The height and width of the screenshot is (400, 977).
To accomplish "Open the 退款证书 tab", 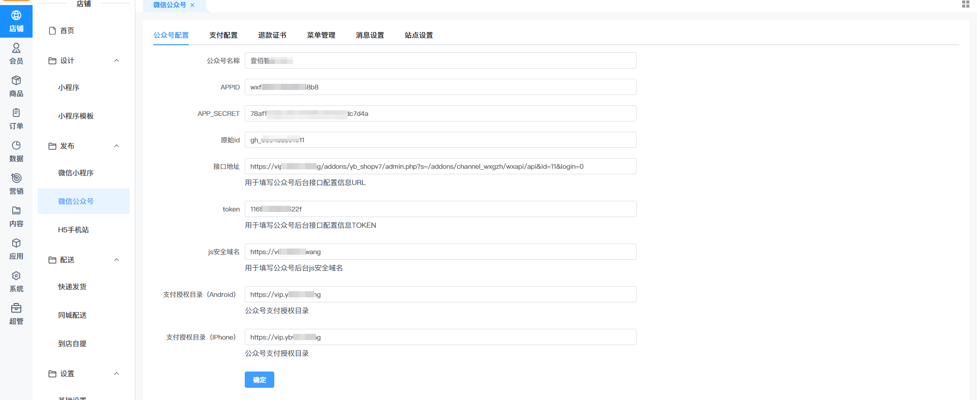I will click(272, 35).
